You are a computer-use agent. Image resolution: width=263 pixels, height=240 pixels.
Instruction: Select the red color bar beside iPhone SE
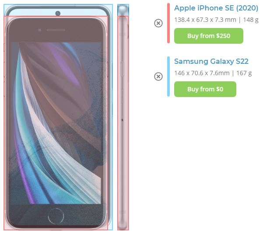(x=168, y=23)
